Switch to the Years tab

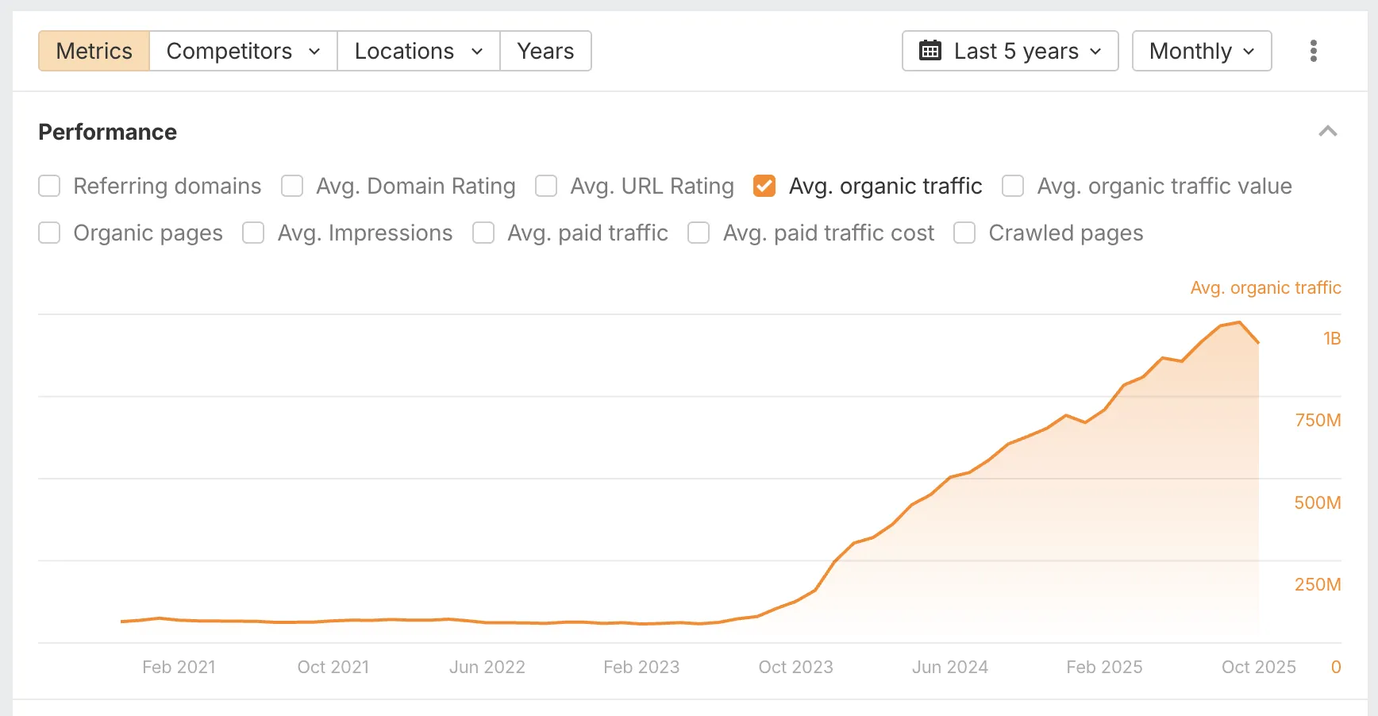pyautogui.click(x=545, y=50)
